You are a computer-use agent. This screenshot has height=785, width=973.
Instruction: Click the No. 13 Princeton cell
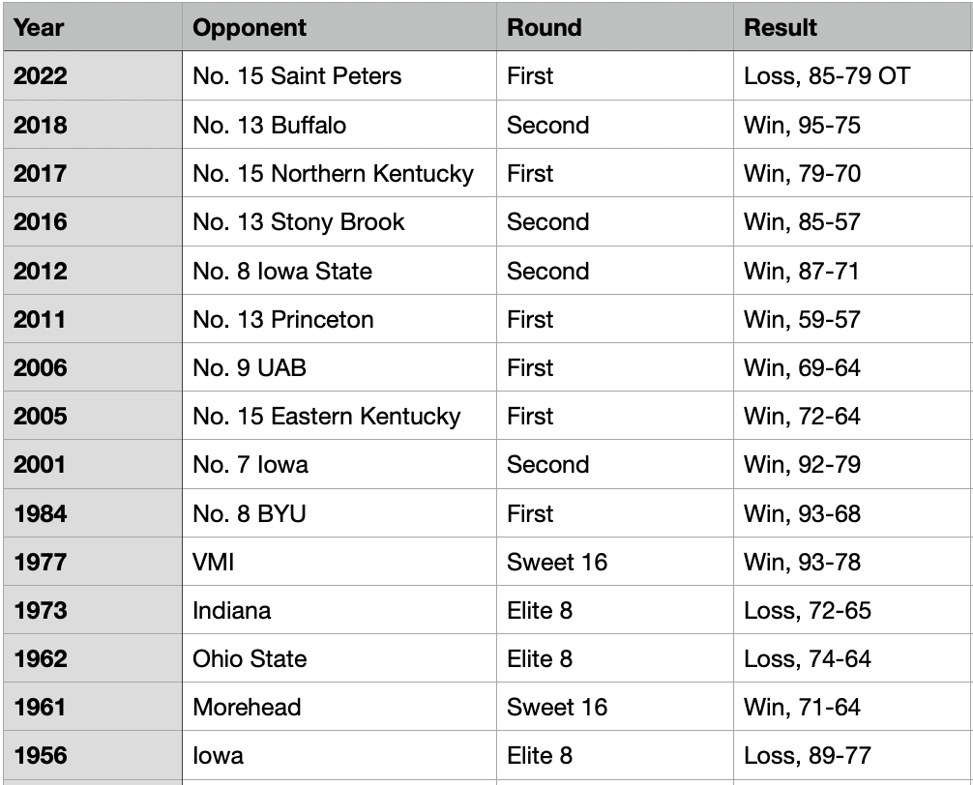[x=339, y=319]
